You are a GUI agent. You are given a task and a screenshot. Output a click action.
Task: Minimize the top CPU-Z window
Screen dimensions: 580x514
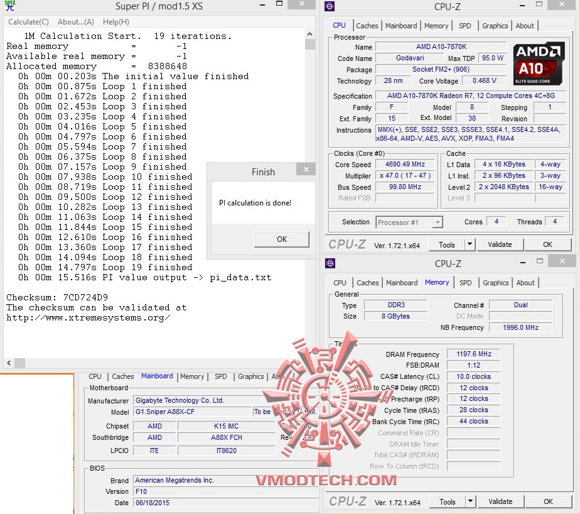tap(522, 5)
